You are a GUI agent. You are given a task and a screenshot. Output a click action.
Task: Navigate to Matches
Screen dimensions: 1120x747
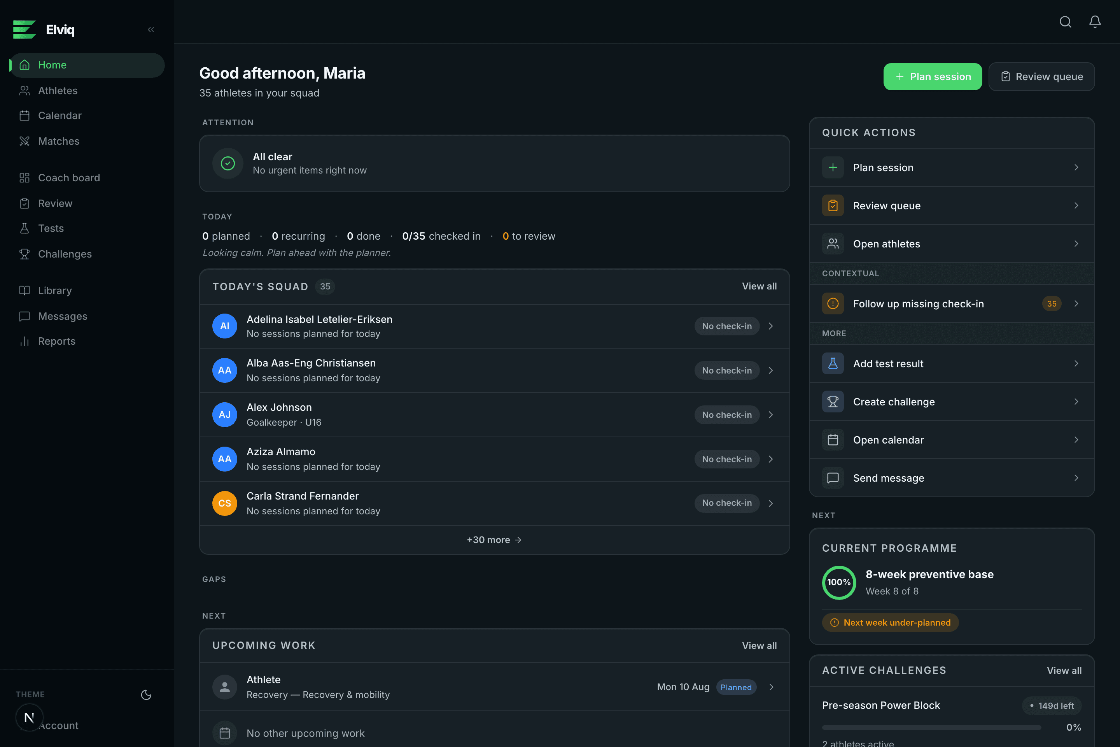pyautogui.click(x=87, y=141)
